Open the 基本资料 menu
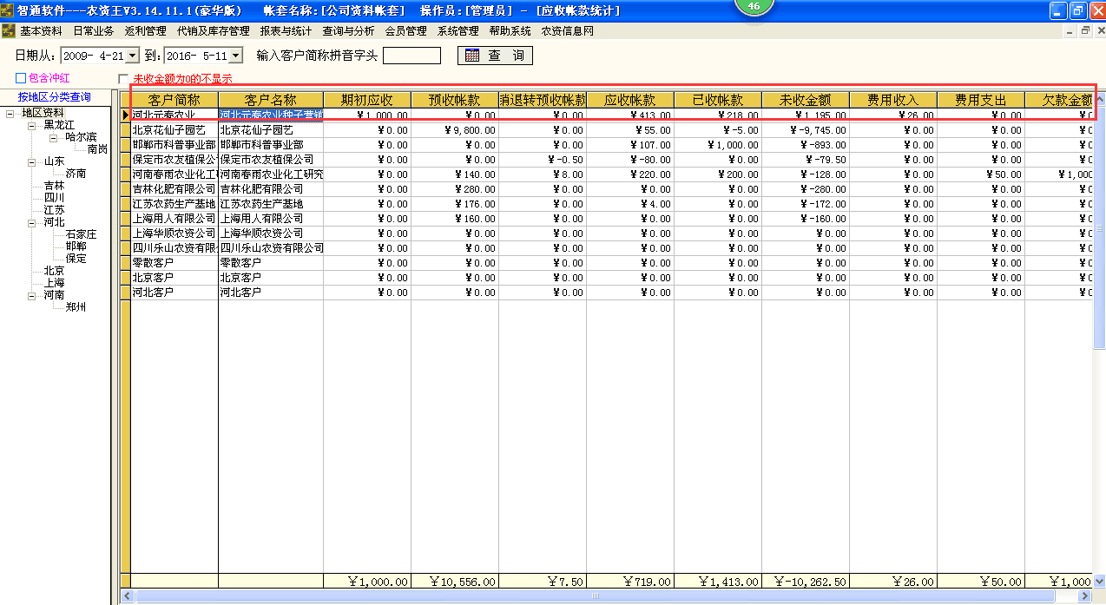The width and height of the screenshot is (1106, 605). (42, 30)
